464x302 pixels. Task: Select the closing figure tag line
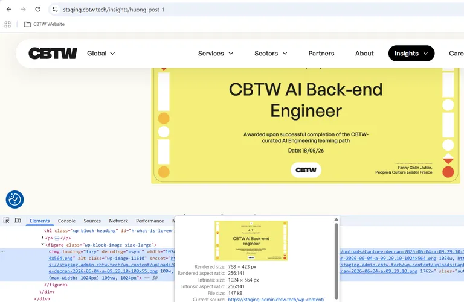[x=56, y=285]
